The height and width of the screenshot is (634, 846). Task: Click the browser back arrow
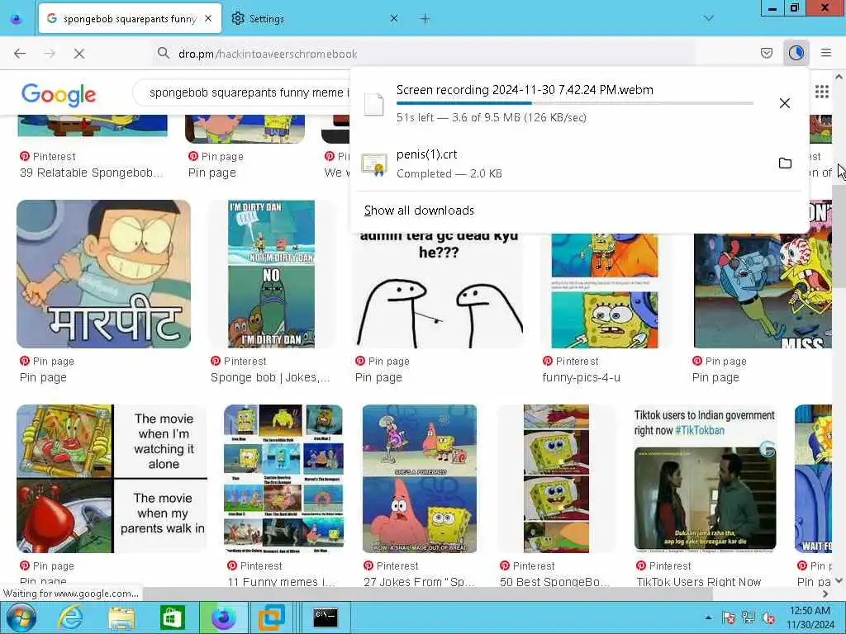(20, 54)
